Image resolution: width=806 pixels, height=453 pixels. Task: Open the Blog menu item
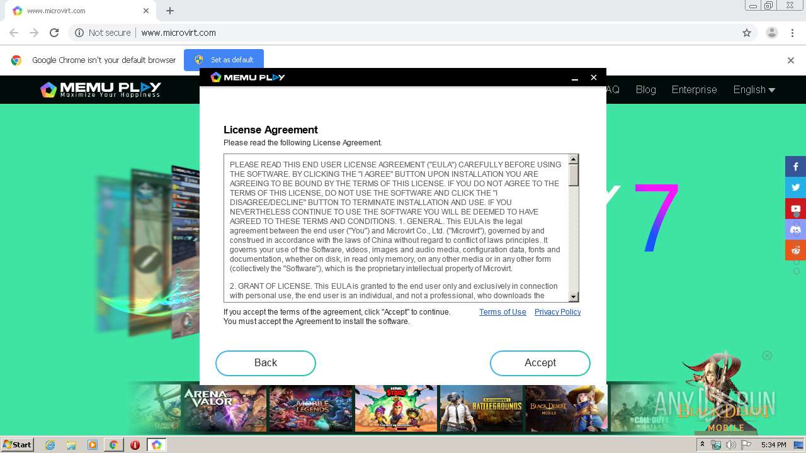tap(645, 90)
